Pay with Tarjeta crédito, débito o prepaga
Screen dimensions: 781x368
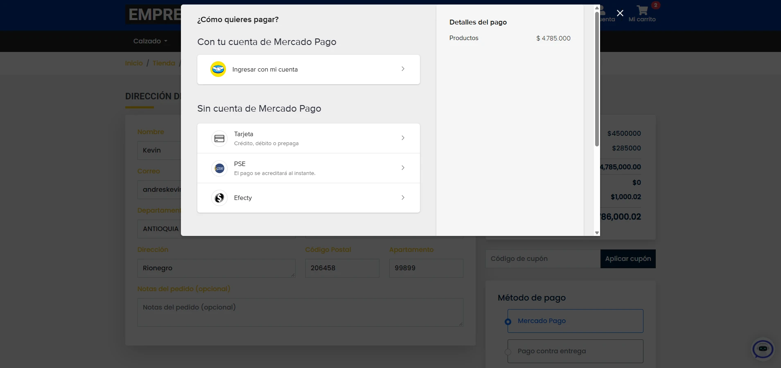pyautogui.click(x=309, y=138)
